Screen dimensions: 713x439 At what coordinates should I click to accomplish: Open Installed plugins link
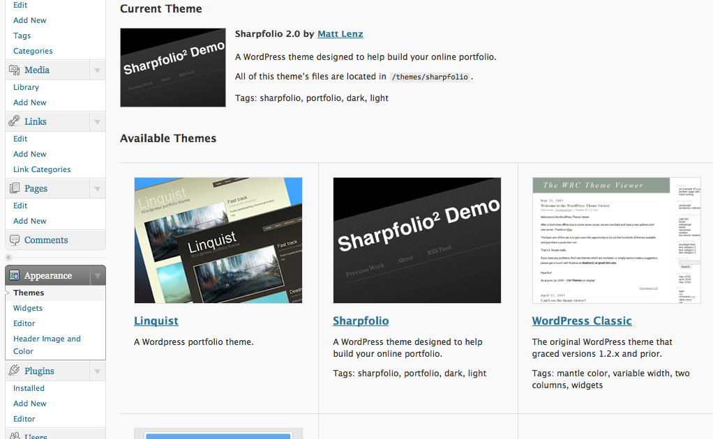29,388
